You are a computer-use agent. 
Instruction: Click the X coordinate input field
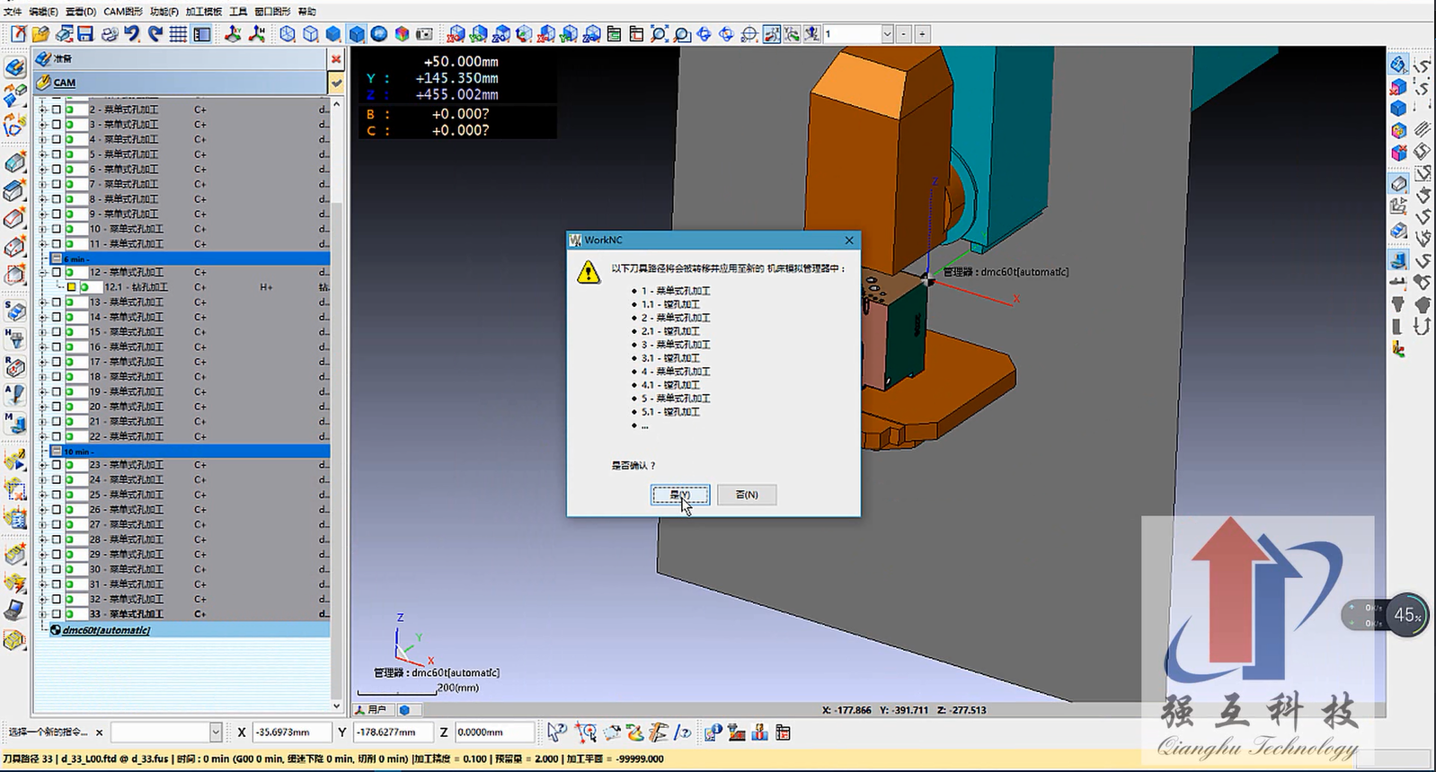pyautogui.click(x=291, y=733)
